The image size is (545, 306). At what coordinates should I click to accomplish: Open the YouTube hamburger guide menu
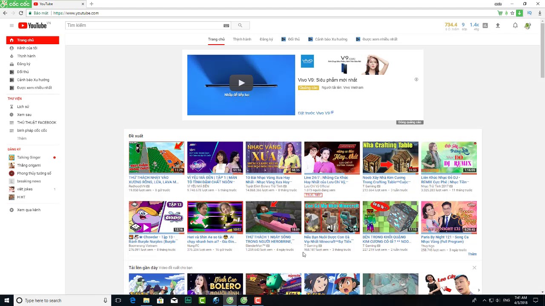point(11,25)
